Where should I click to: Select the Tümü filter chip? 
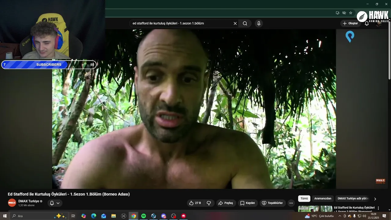(304, 199)
